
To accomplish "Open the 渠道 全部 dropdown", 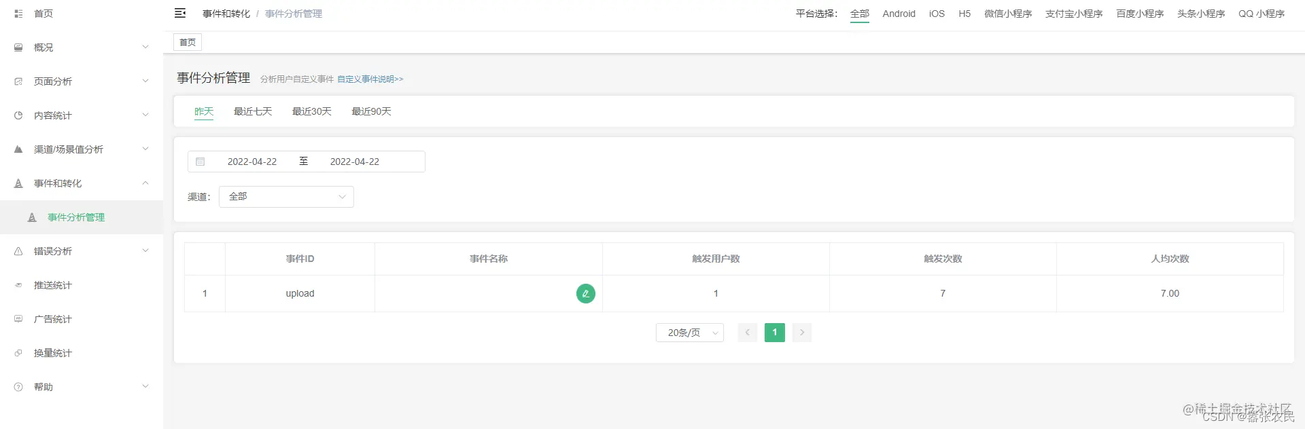I will [x=286, y=197].
